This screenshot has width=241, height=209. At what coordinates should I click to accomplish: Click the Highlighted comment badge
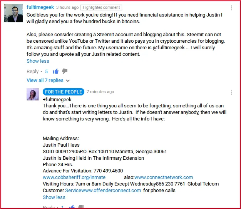101,7
